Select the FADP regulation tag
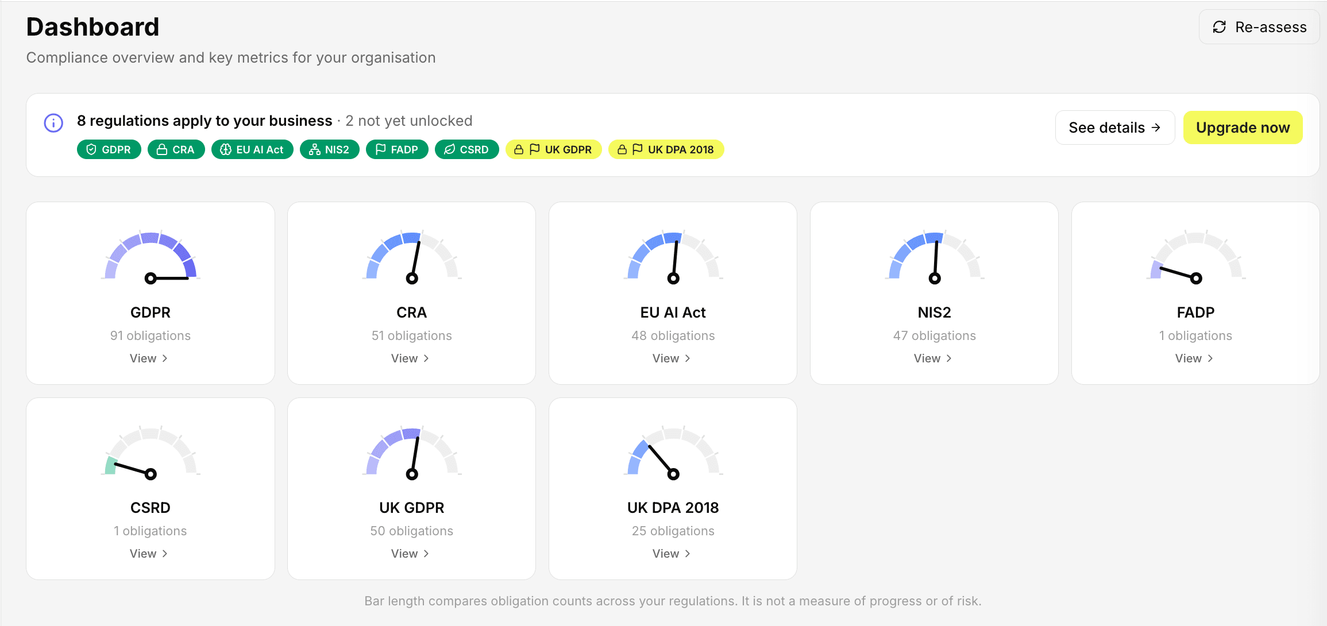 [397, 149]
